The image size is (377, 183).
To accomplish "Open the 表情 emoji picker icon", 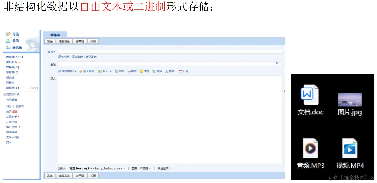I will 141,71.
